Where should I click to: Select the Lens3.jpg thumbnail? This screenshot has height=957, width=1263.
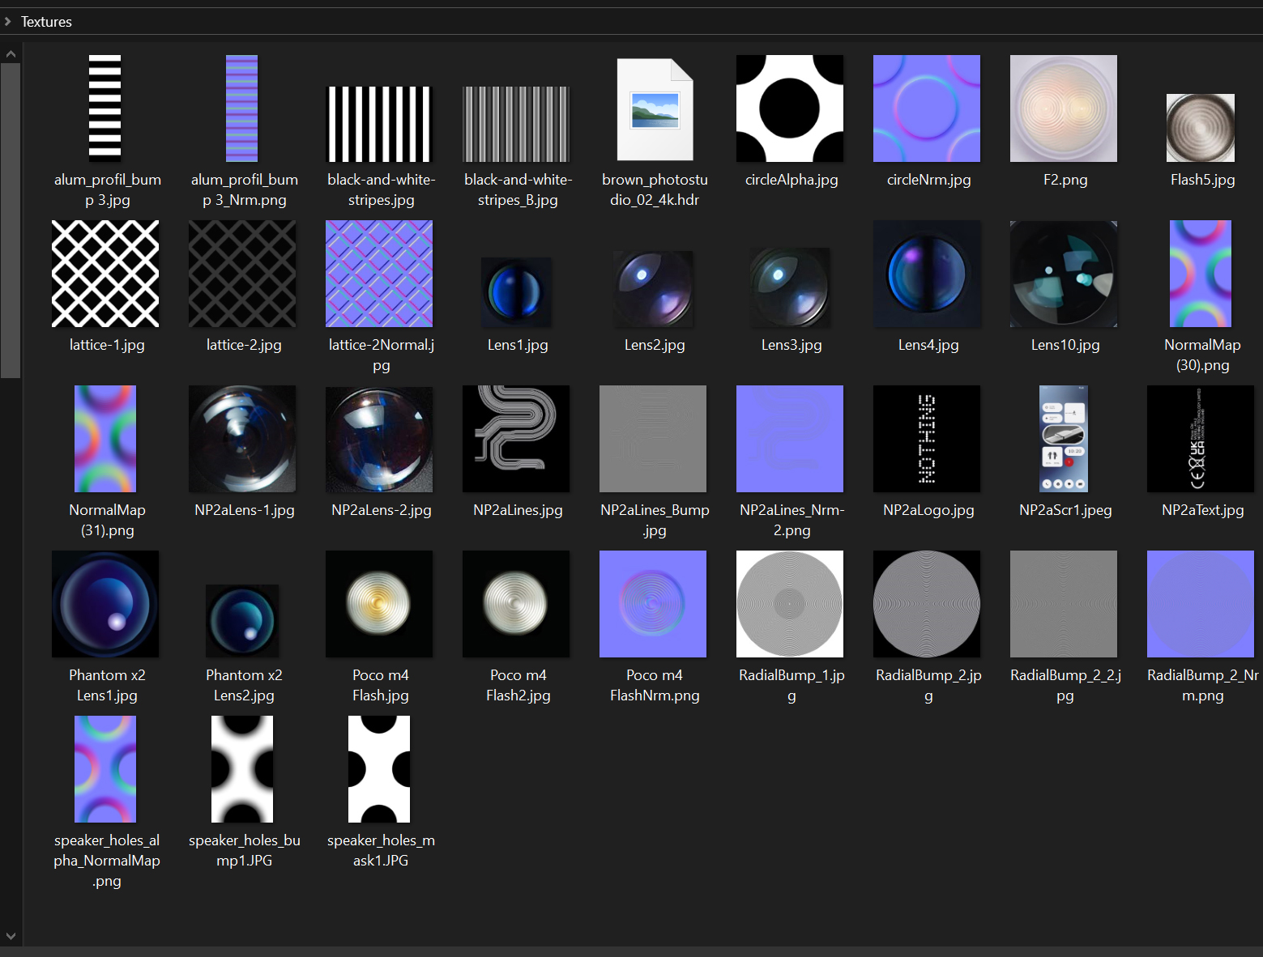click(x=790, y=287)
